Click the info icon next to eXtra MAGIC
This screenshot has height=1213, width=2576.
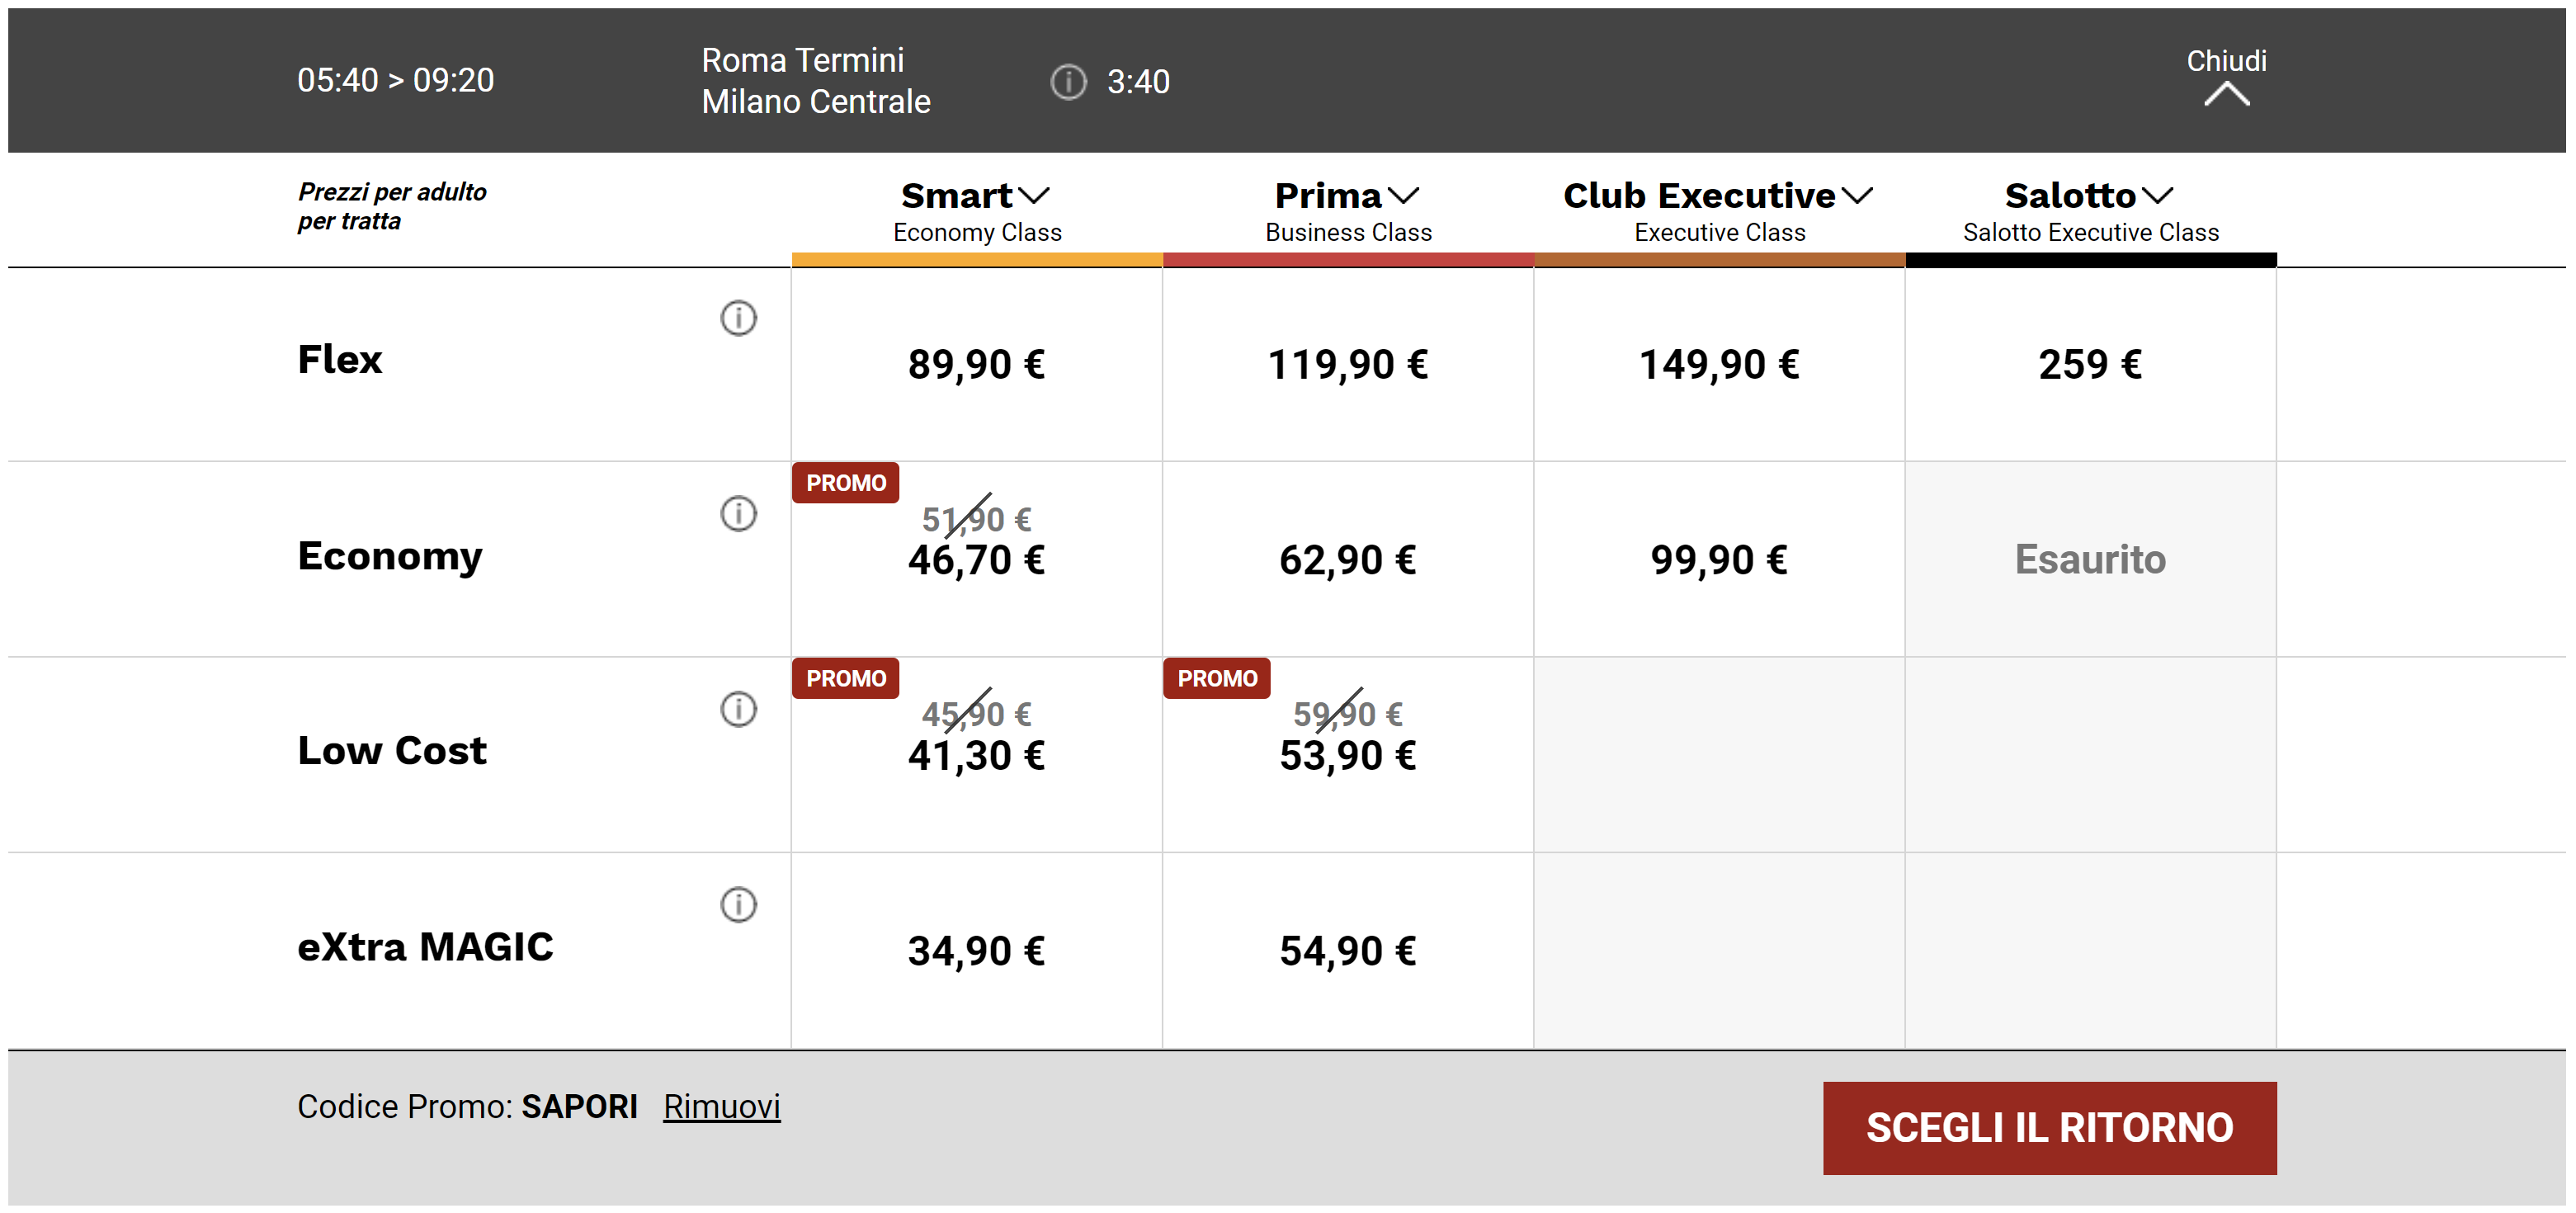coord(738,904)
